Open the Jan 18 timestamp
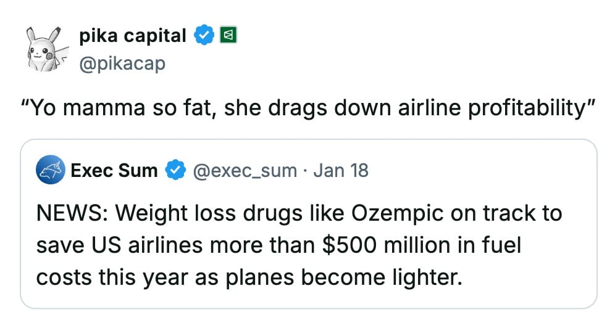 [341, 170]
